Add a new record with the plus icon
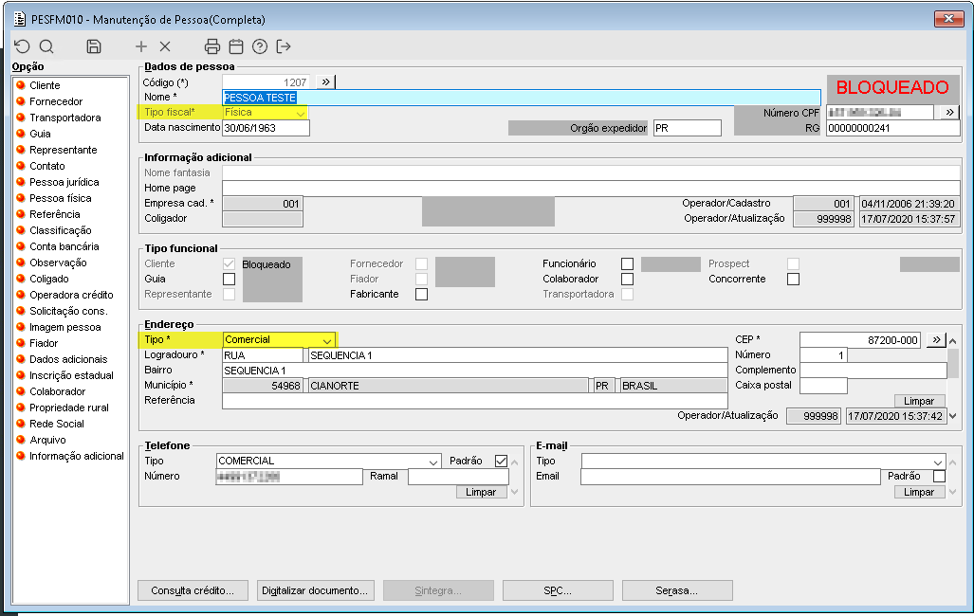The image size is (974, 616). 141,45
